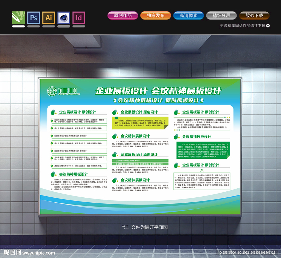Screen dimensions: 281x258
Task: Click the note *注 文件为展开平面图
Action: [145, 227]
